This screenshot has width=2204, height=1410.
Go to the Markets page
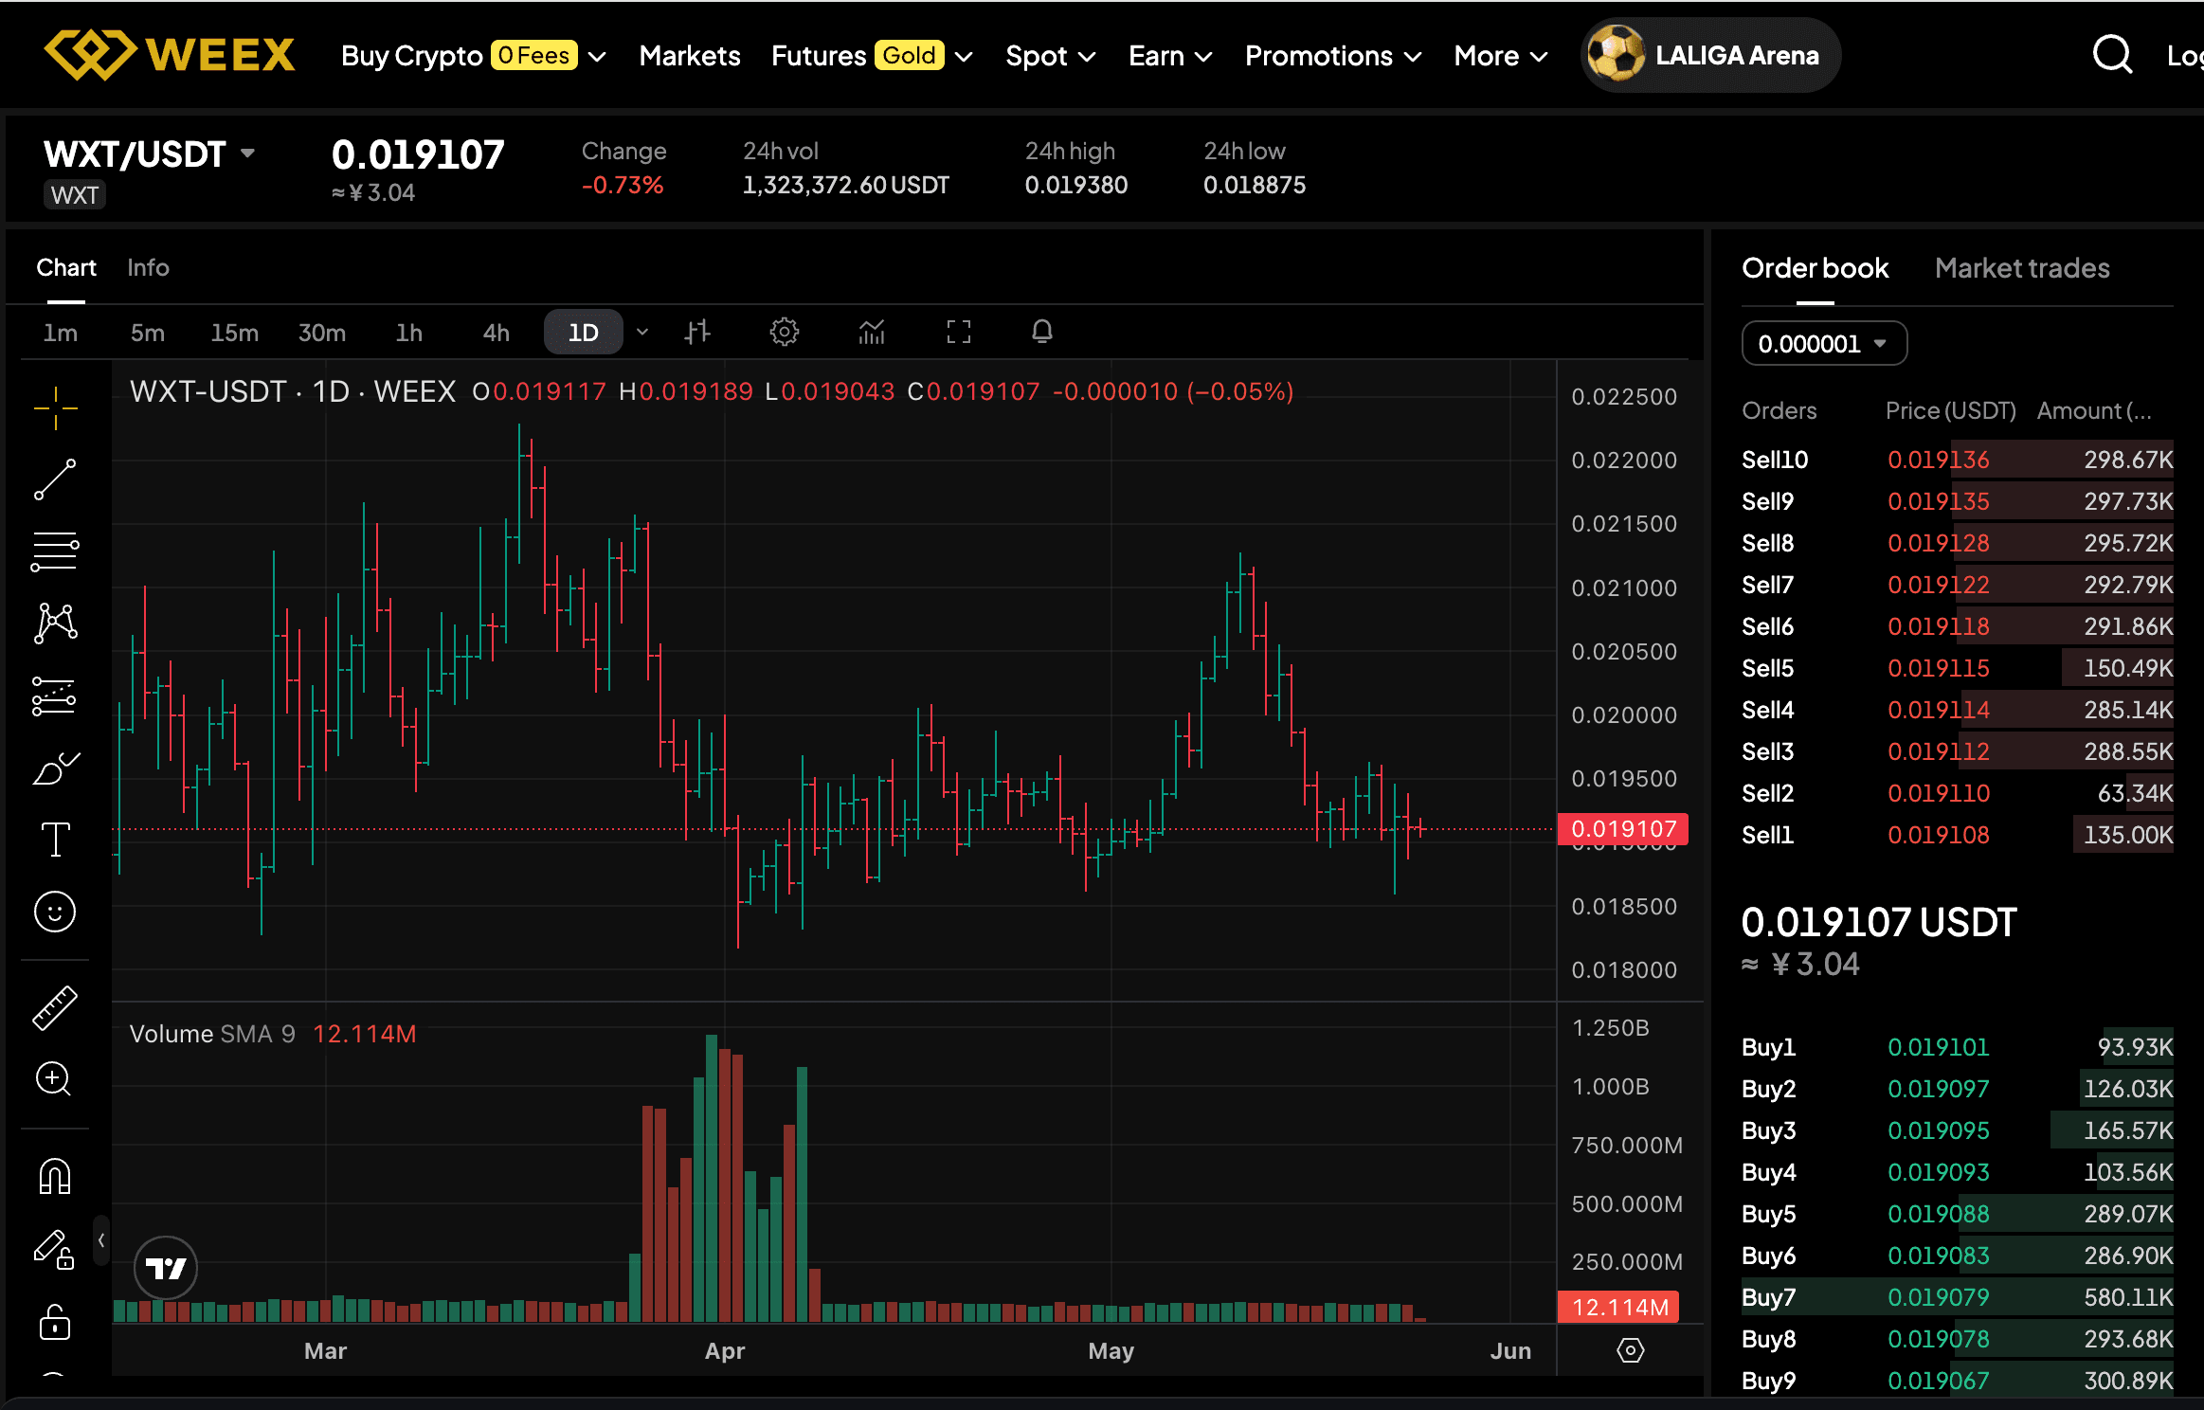tap(690, 56)
